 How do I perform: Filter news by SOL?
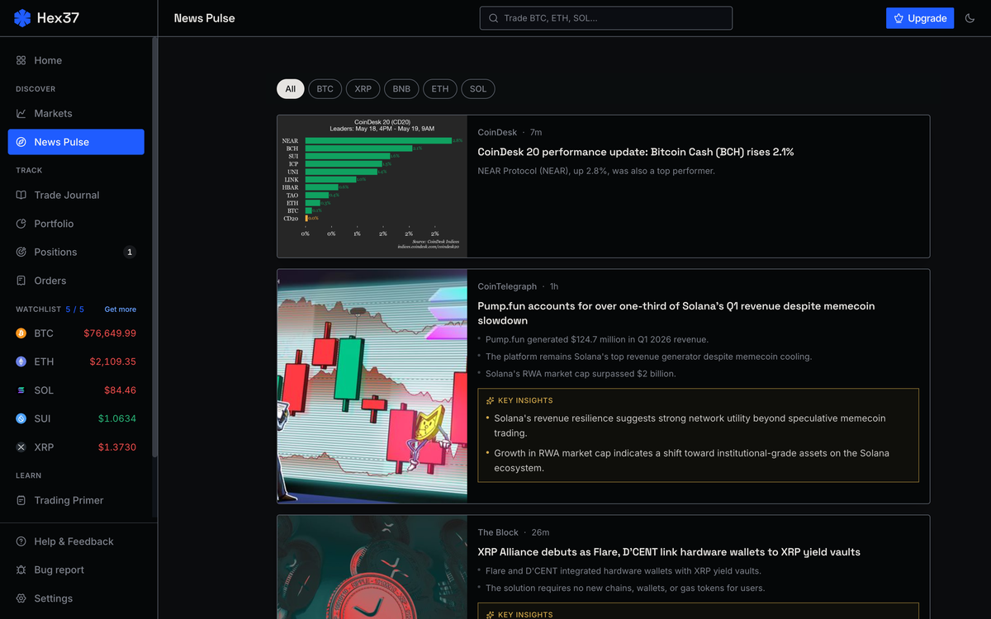point(478,89)
